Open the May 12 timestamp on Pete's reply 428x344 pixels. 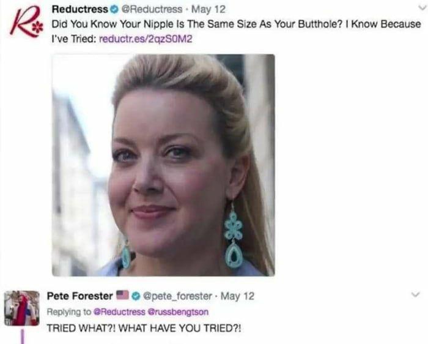click(x=237, y=296)
